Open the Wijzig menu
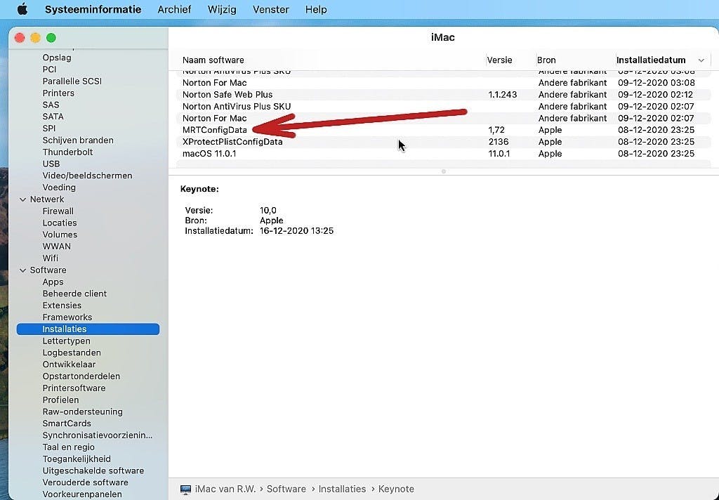 tap(221, 9)
